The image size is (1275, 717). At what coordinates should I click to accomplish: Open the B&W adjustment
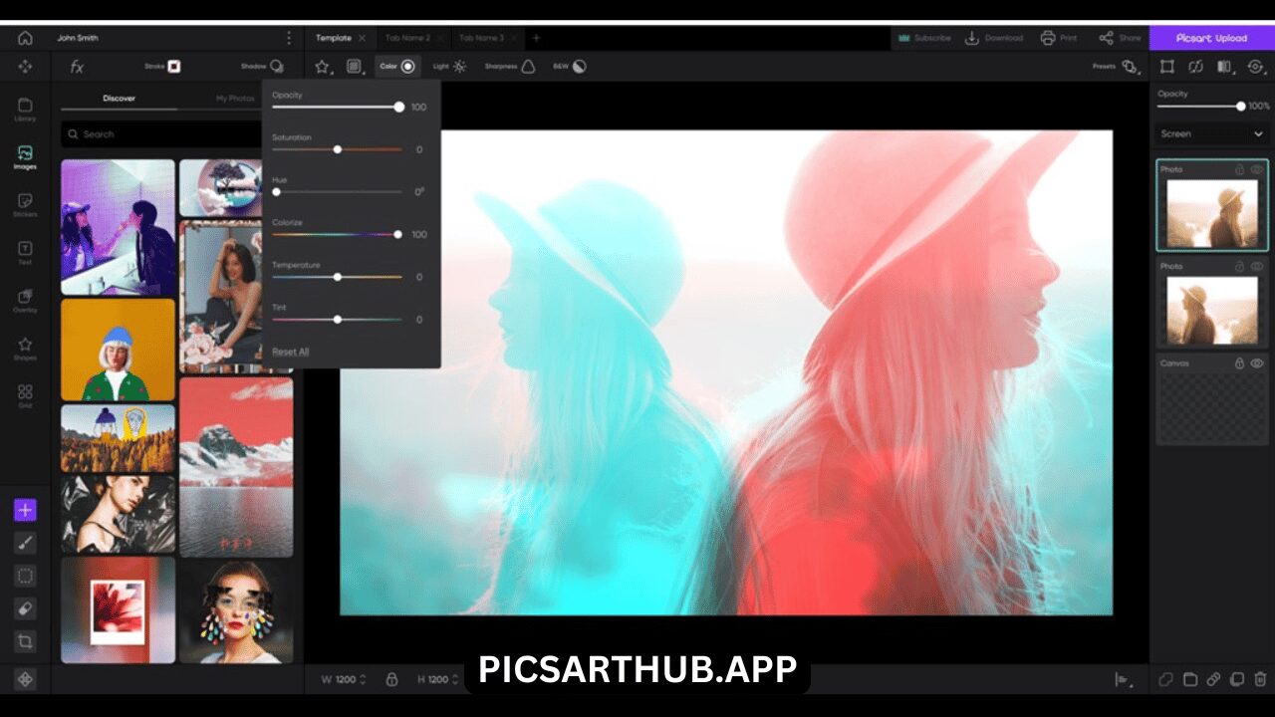[568, 67]
